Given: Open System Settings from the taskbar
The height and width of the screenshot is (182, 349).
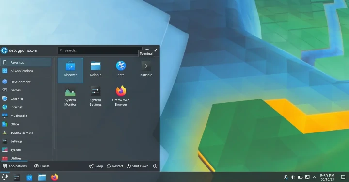Looking at the screenshot, I should click(x=17, y=177).
